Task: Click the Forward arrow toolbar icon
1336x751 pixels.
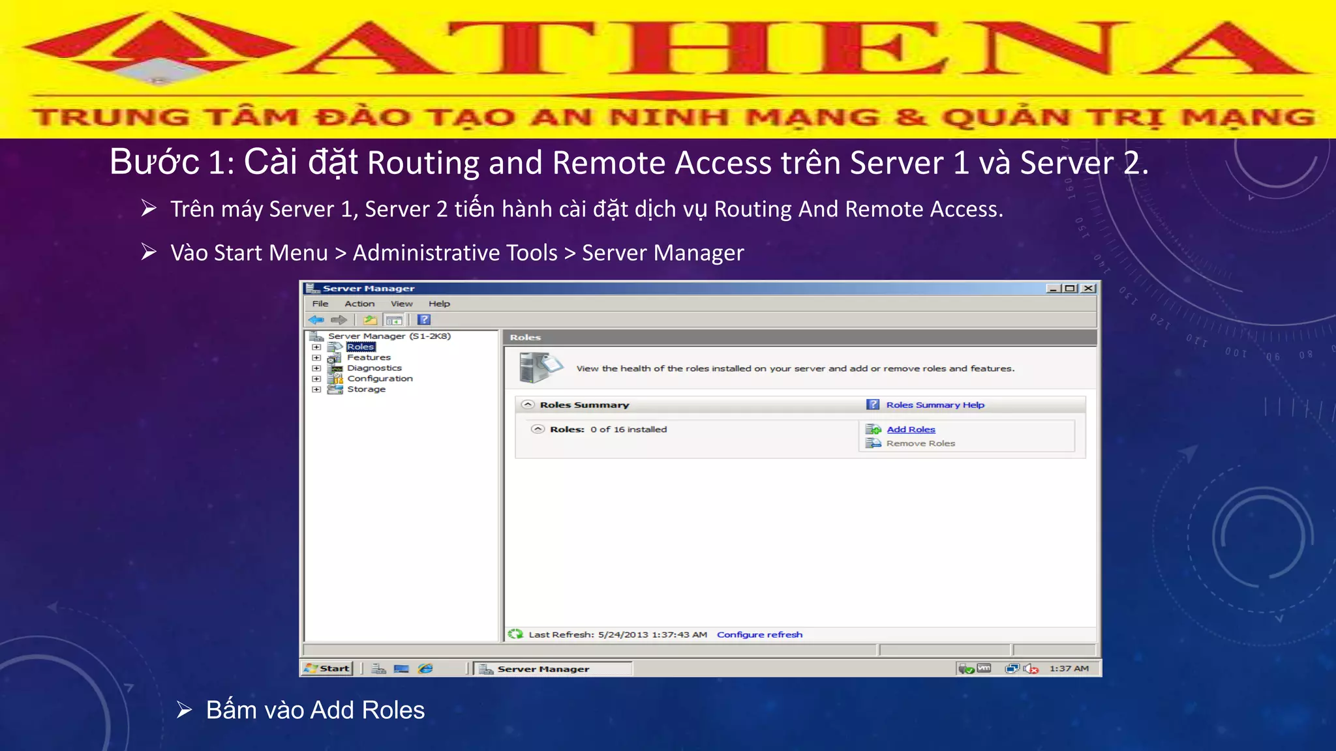Action: [339, 319]
